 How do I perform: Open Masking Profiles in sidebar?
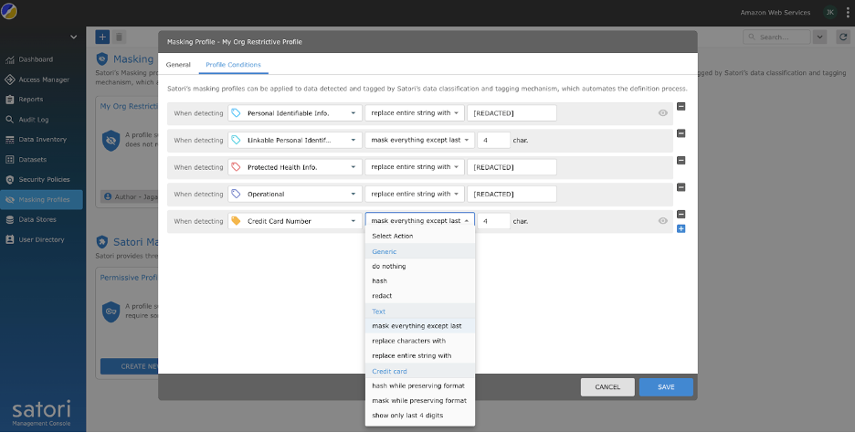[x=41, y=199]
